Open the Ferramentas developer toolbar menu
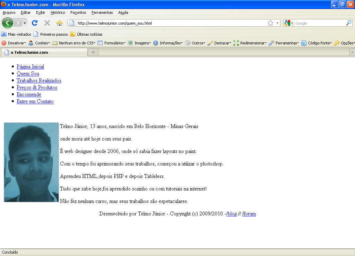Screen dimensions: 355x256 [284, 43]
